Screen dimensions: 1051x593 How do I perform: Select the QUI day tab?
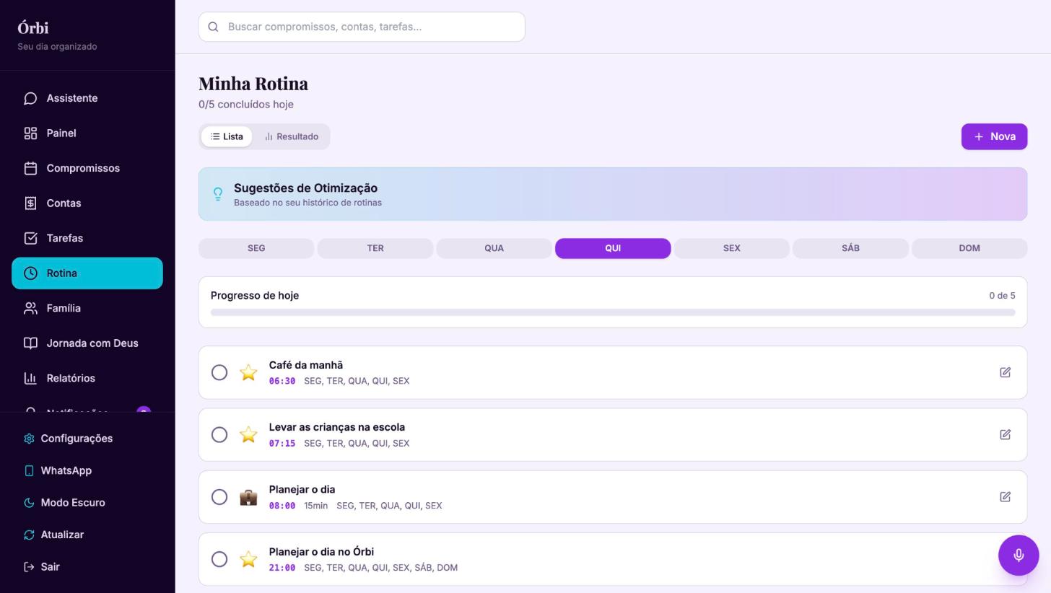(613, 248)
